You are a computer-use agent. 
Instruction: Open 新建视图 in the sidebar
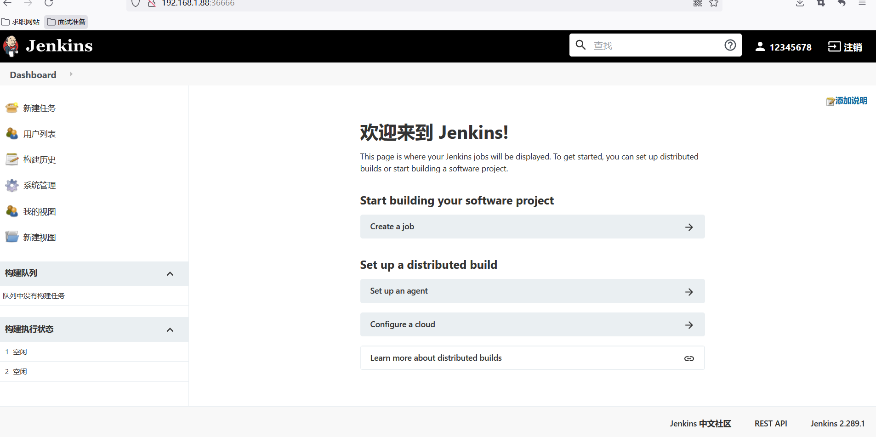tap(40, 237)
